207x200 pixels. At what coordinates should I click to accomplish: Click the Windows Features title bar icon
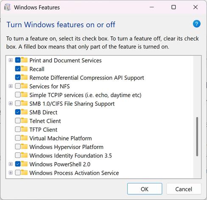(7, 7)
